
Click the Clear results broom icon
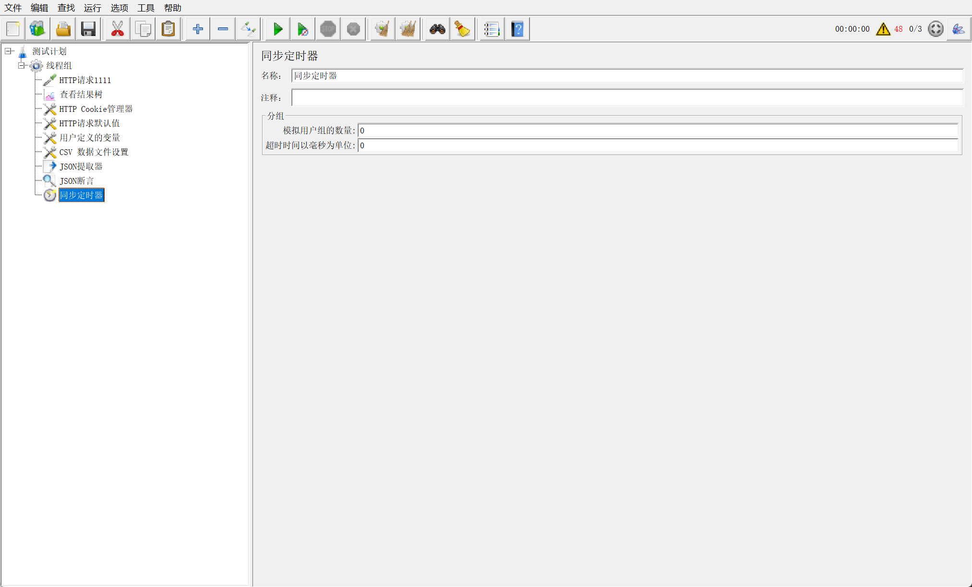pyautogui.click(x=383, y=29)
